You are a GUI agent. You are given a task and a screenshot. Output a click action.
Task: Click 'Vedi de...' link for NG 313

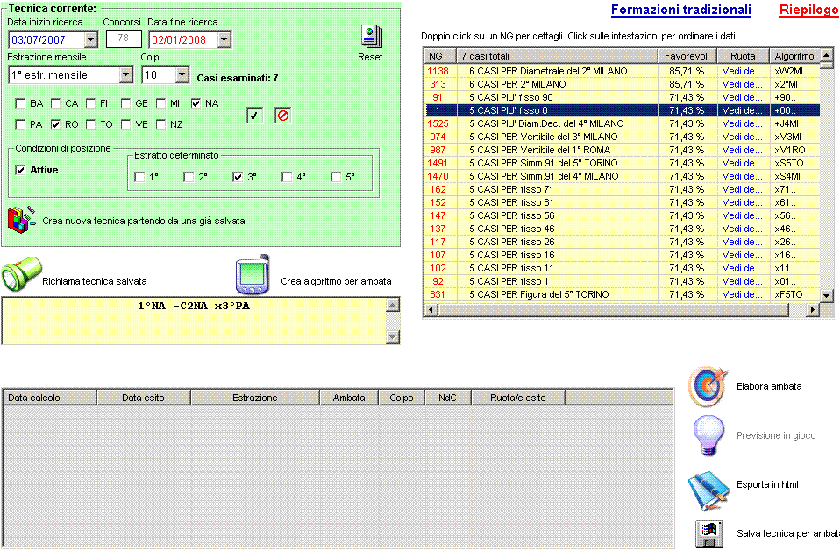click(x=742, y=84)
